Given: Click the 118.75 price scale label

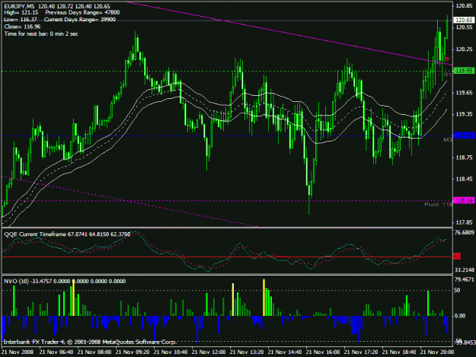Looking at the screenshot, I should (x=464, y=158).
